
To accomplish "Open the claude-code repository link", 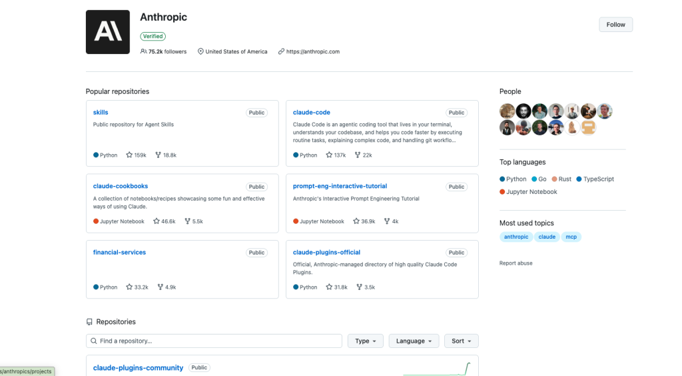I will pyautogui.click(x=312, y=112).
